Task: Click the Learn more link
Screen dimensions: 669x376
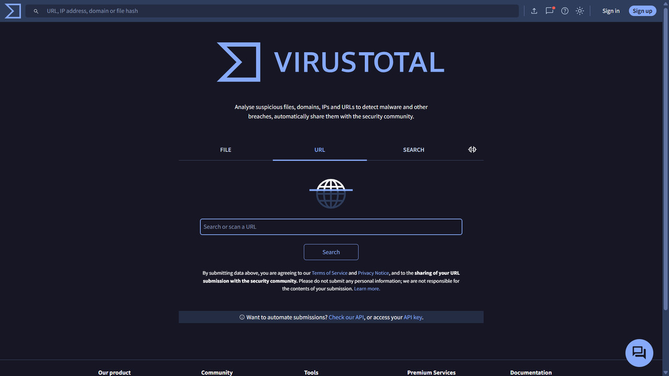Action: click(x=367, y=289)
